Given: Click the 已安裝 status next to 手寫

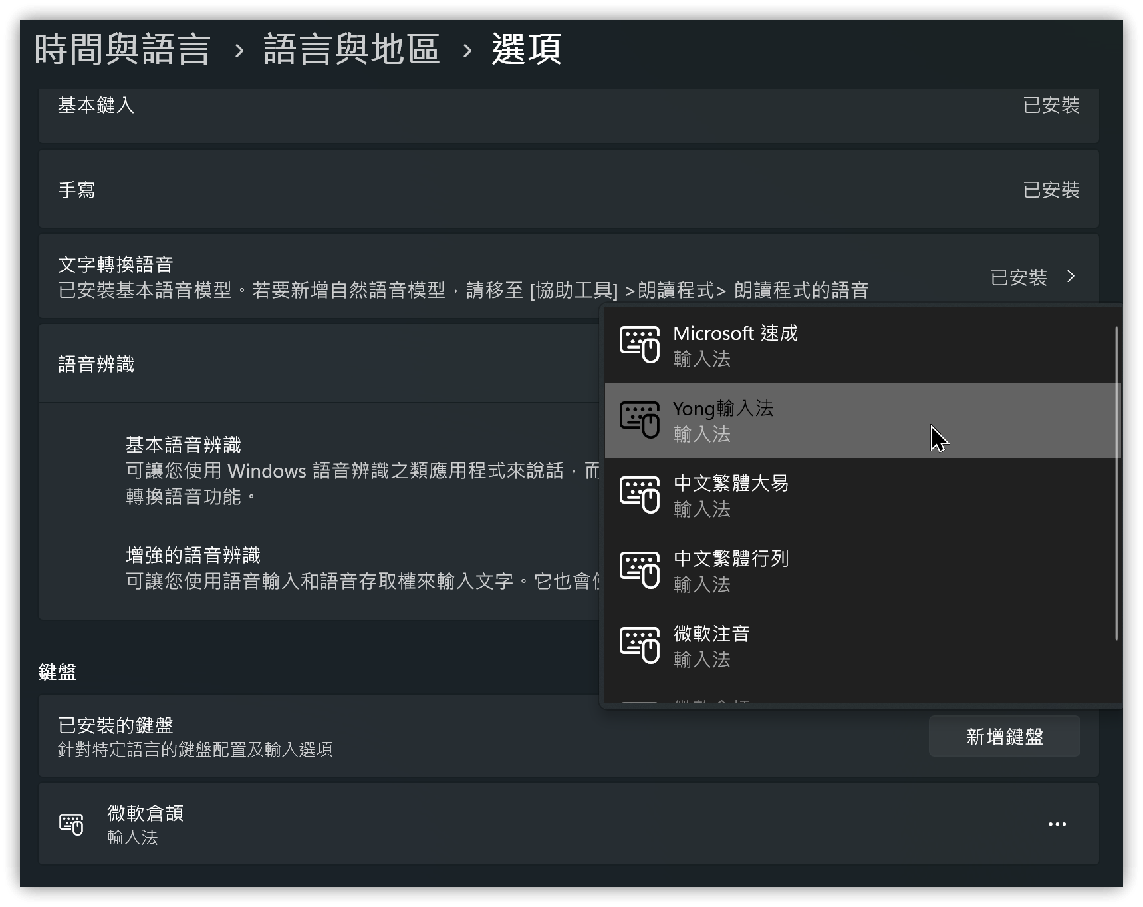Looking at the screenshot, I should pos(1051,190).
